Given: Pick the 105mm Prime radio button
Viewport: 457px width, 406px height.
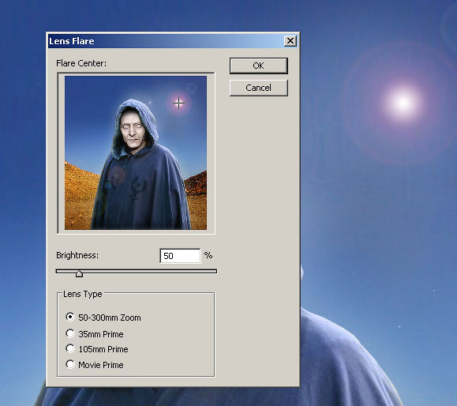Looking at the screenshot, I should 70,348.
